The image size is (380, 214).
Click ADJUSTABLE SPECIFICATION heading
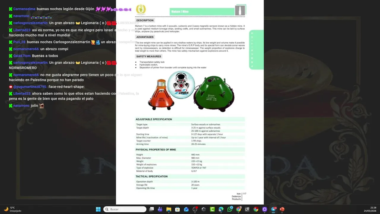154,119
